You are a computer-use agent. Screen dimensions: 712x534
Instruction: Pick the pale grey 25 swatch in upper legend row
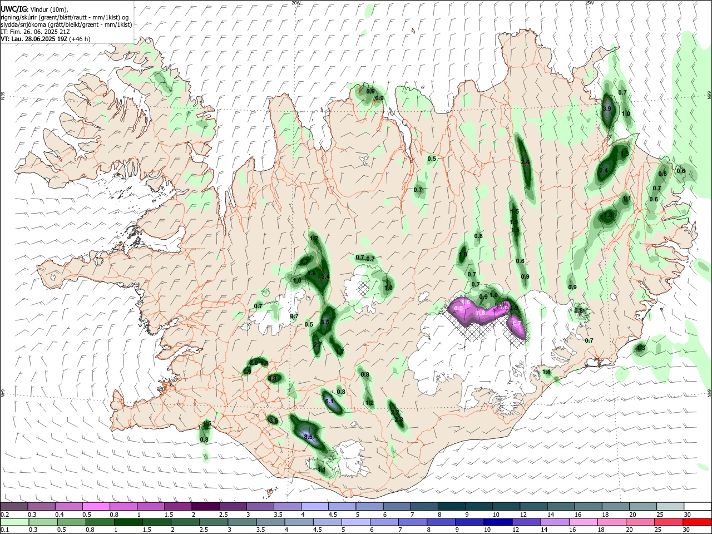click(670, 507)
